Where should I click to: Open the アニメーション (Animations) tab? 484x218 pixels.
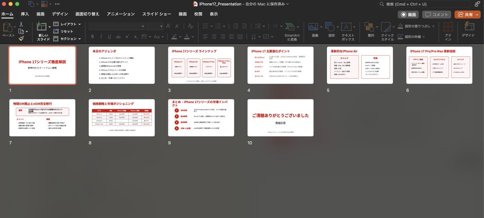(121, 14)
